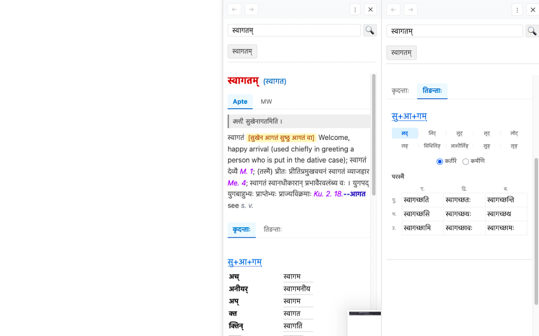Click the स्वागच्छामः verb form cell
This screenshot has width=539, height=336.
(506, 228)
